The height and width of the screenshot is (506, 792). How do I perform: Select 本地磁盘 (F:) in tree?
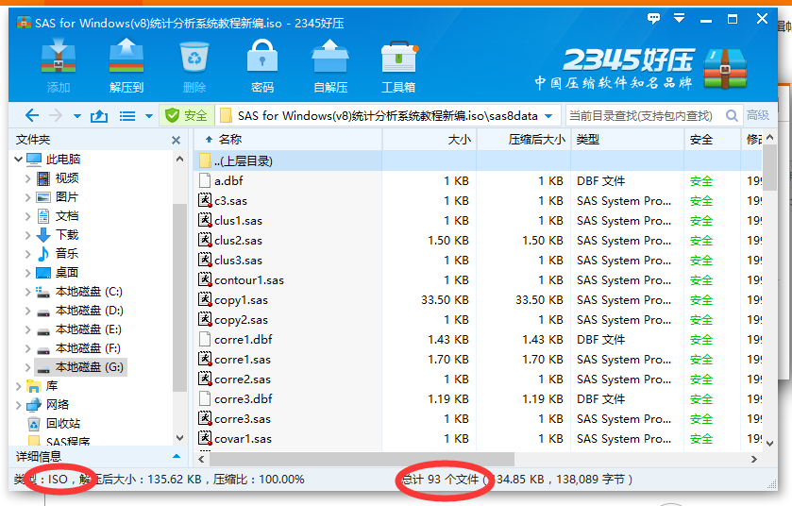click(88, 348)
